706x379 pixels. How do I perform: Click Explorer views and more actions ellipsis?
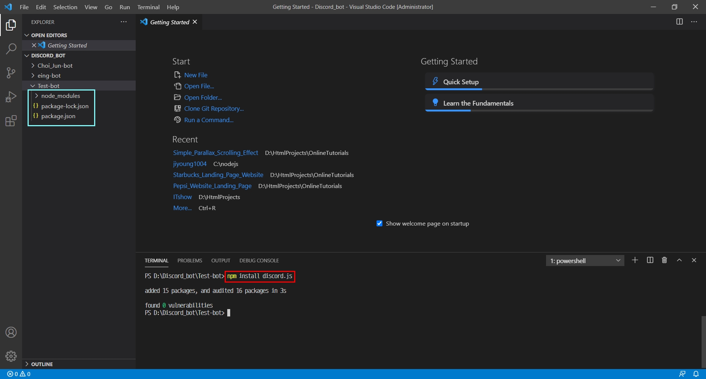click(124, 22)
